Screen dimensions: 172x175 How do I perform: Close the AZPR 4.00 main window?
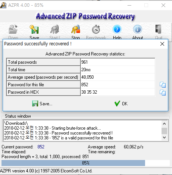coord(163,5)
